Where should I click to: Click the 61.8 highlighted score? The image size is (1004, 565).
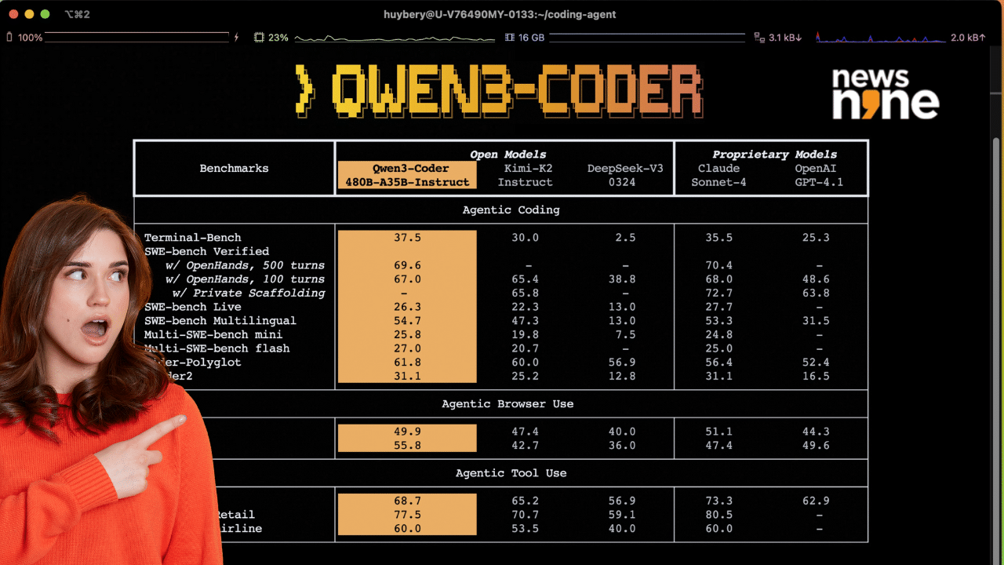(407, 362)
